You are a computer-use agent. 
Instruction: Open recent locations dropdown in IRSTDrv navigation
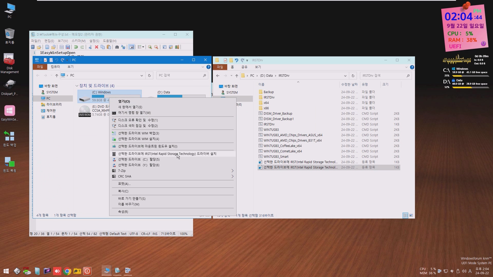(231, 76)
